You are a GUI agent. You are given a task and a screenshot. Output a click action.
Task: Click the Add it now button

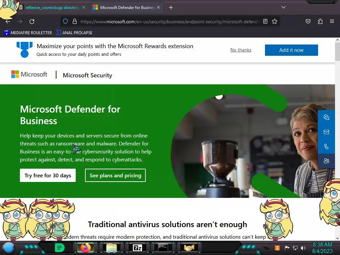291,50
